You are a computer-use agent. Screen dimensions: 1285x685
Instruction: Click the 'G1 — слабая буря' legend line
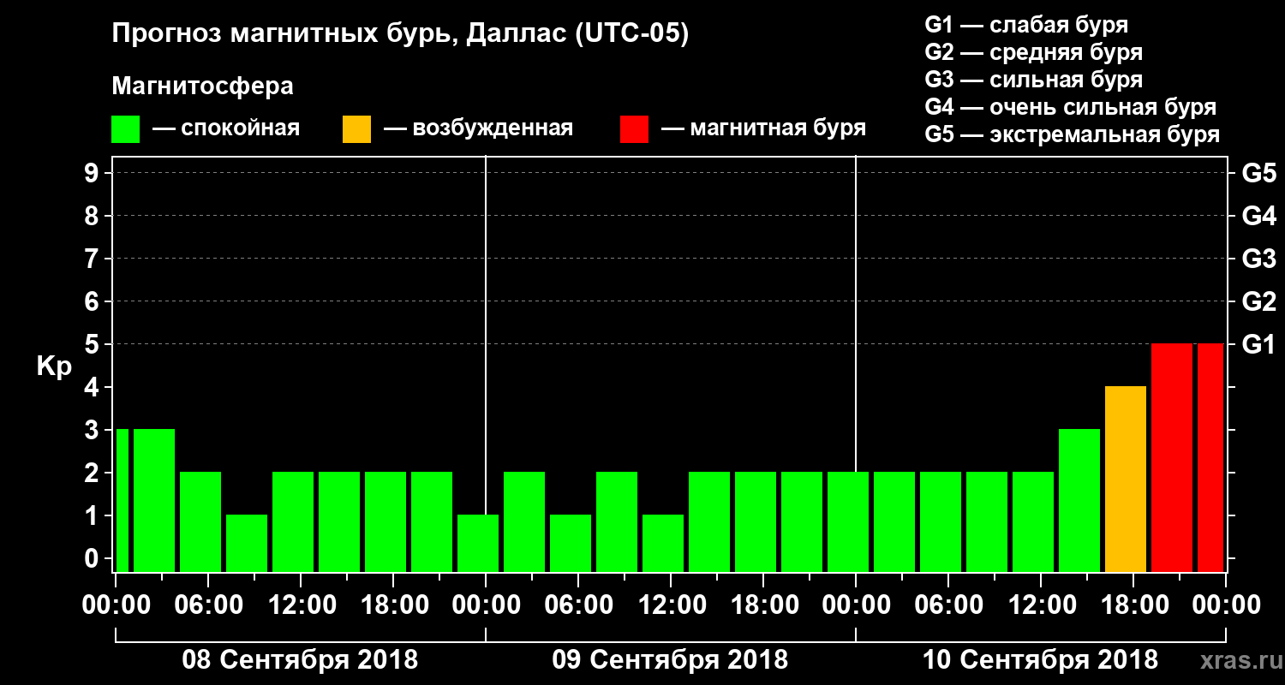[1026, 24]
